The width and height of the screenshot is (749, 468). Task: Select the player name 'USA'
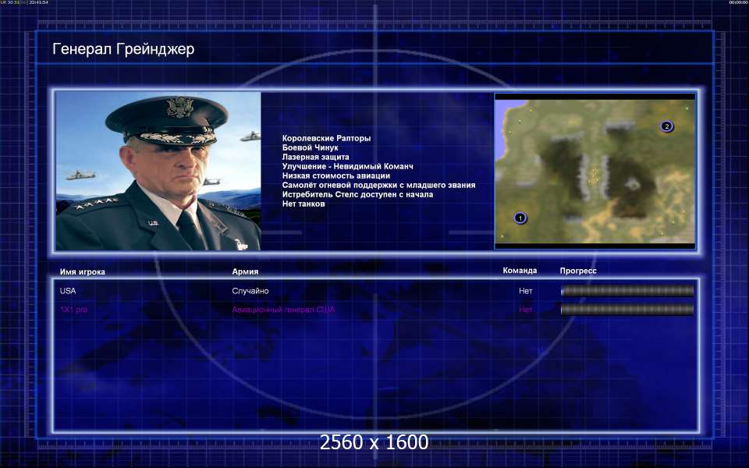pyautogui.click(x=68, y=291)
